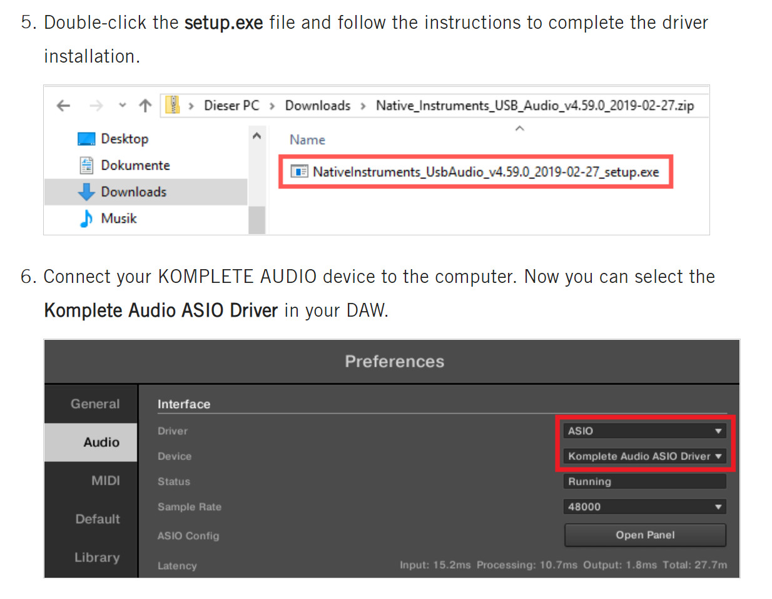Screen dimensions: 772x599
Task: Click the Interface section heading
Action: pyautogui.click(x=184, y=404)
